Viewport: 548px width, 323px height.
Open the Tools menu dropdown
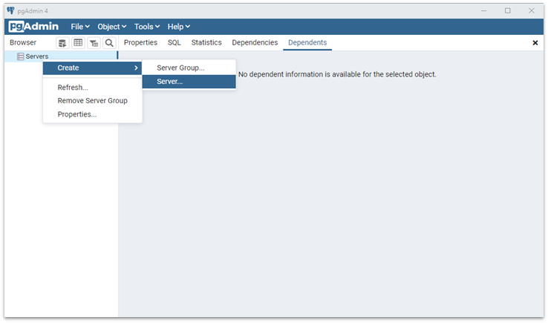click(x=147, y=27)
